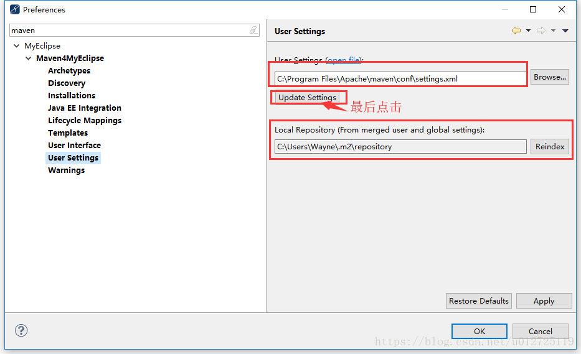The image size is (581, 354).
Task: Open the help question mark icon
Action: click(21, 330)
